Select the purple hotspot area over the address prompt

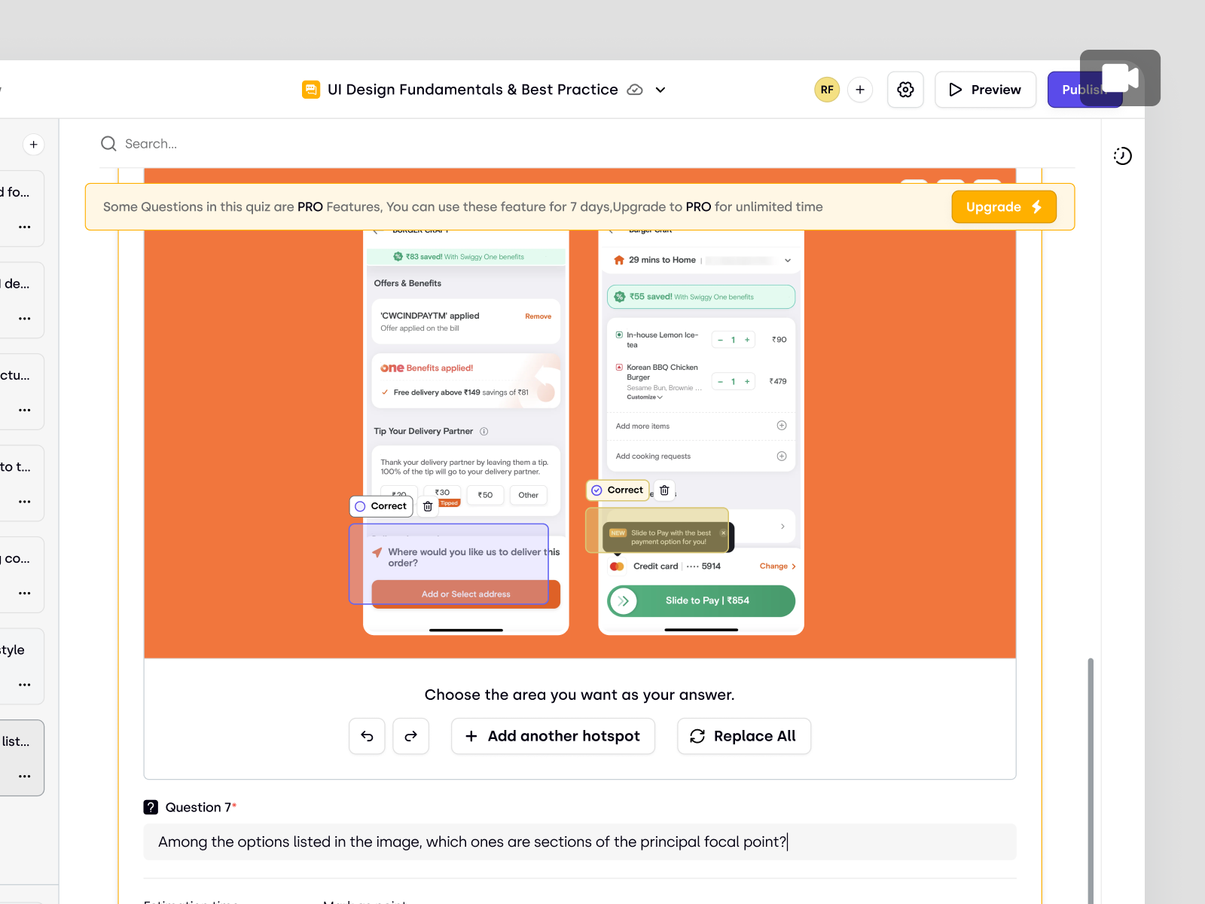[x=449, y=563]
